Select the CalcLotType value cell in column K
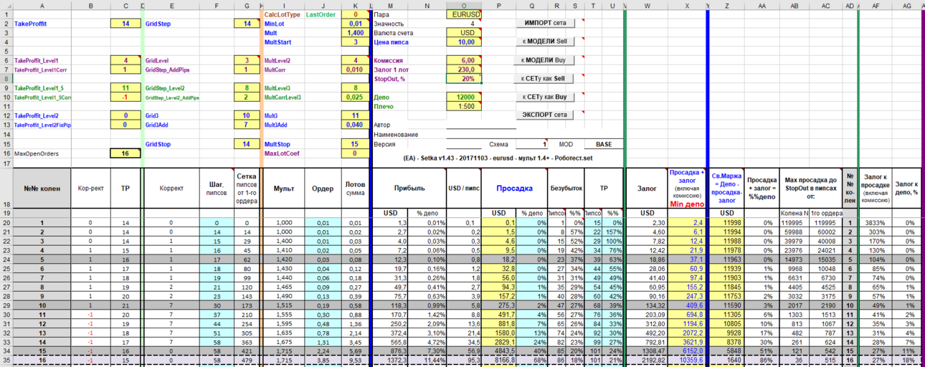 (354, 14)
